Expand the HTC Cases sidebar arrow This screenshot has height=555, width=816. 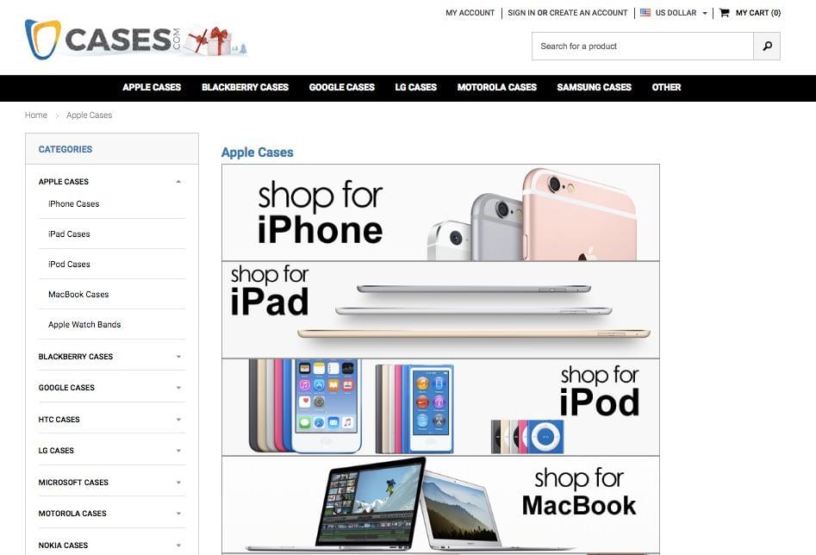tap(178, 420)
